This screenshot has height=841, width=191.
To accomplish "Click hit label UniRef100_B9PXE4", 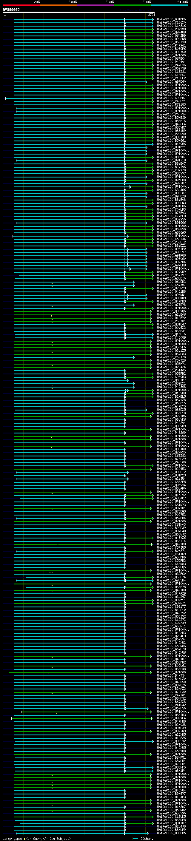I will (171, 718).
